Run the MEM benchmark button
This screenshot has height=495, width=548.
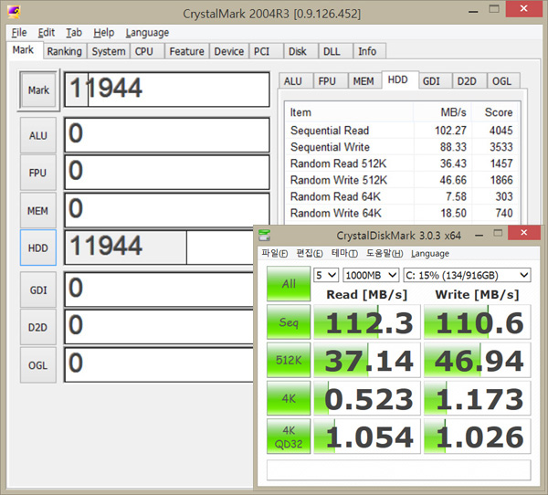click(x=38, y=211)
